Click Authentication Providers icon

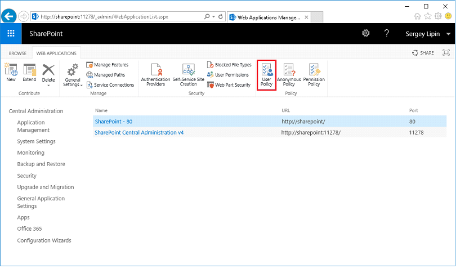pos(155,75)
